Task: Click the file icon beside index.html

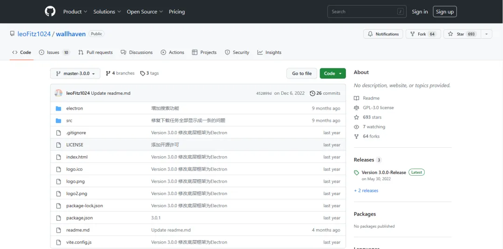Action: tap(58, 157)
